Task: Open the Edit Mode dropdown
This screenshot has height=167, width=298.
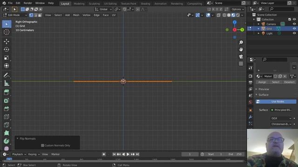Action: tap(15, 15)
